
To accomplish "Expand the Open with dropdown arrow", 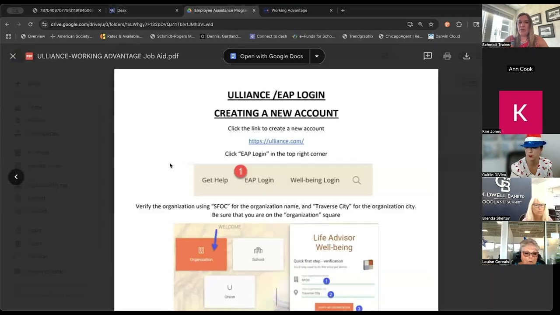I will coord(317,56).
